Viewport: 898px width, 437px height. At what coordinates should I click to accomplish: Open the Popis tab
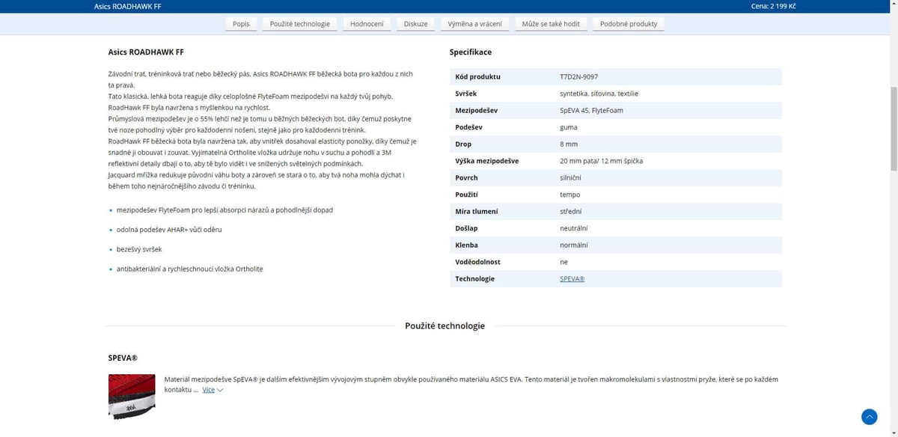241,24
